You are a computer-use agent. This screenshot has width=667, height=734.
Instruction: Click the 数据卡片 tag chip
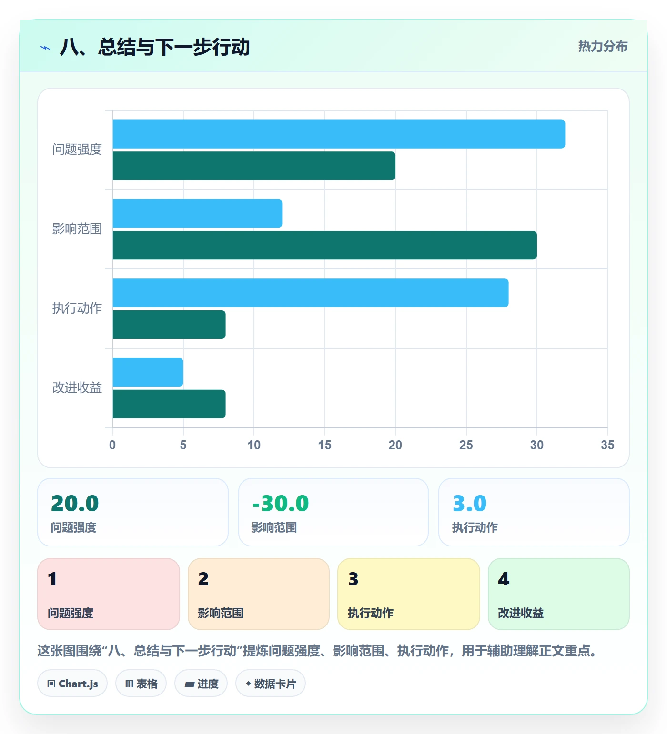pos(271,684)
